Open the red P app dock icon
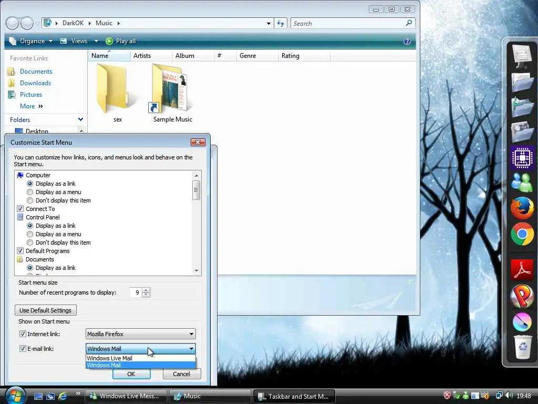 522,296
